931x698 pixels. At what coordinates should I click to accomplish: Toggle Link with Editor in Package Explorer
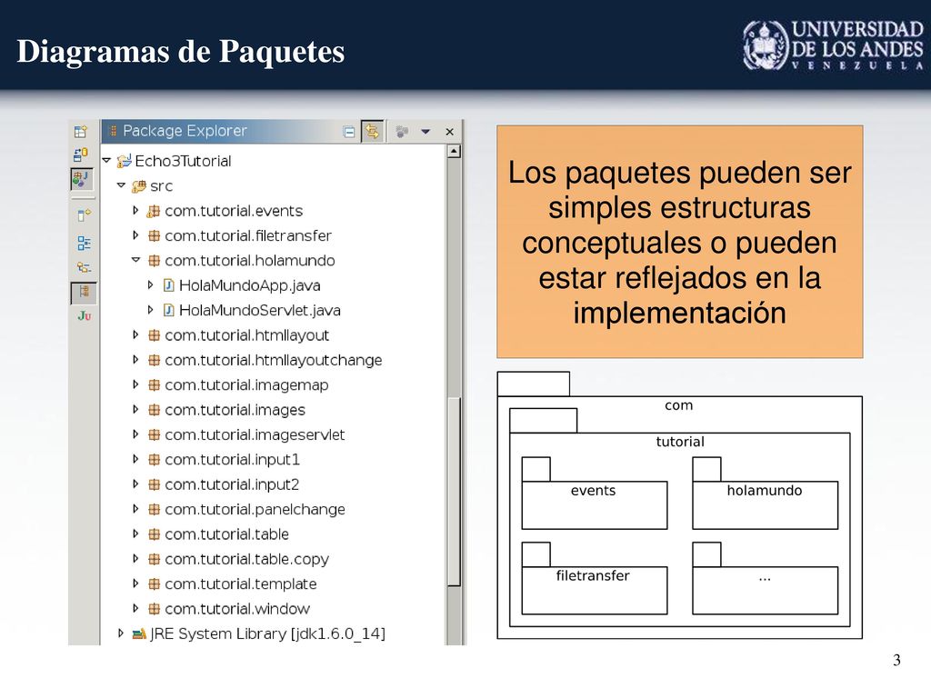coord(372,131)
